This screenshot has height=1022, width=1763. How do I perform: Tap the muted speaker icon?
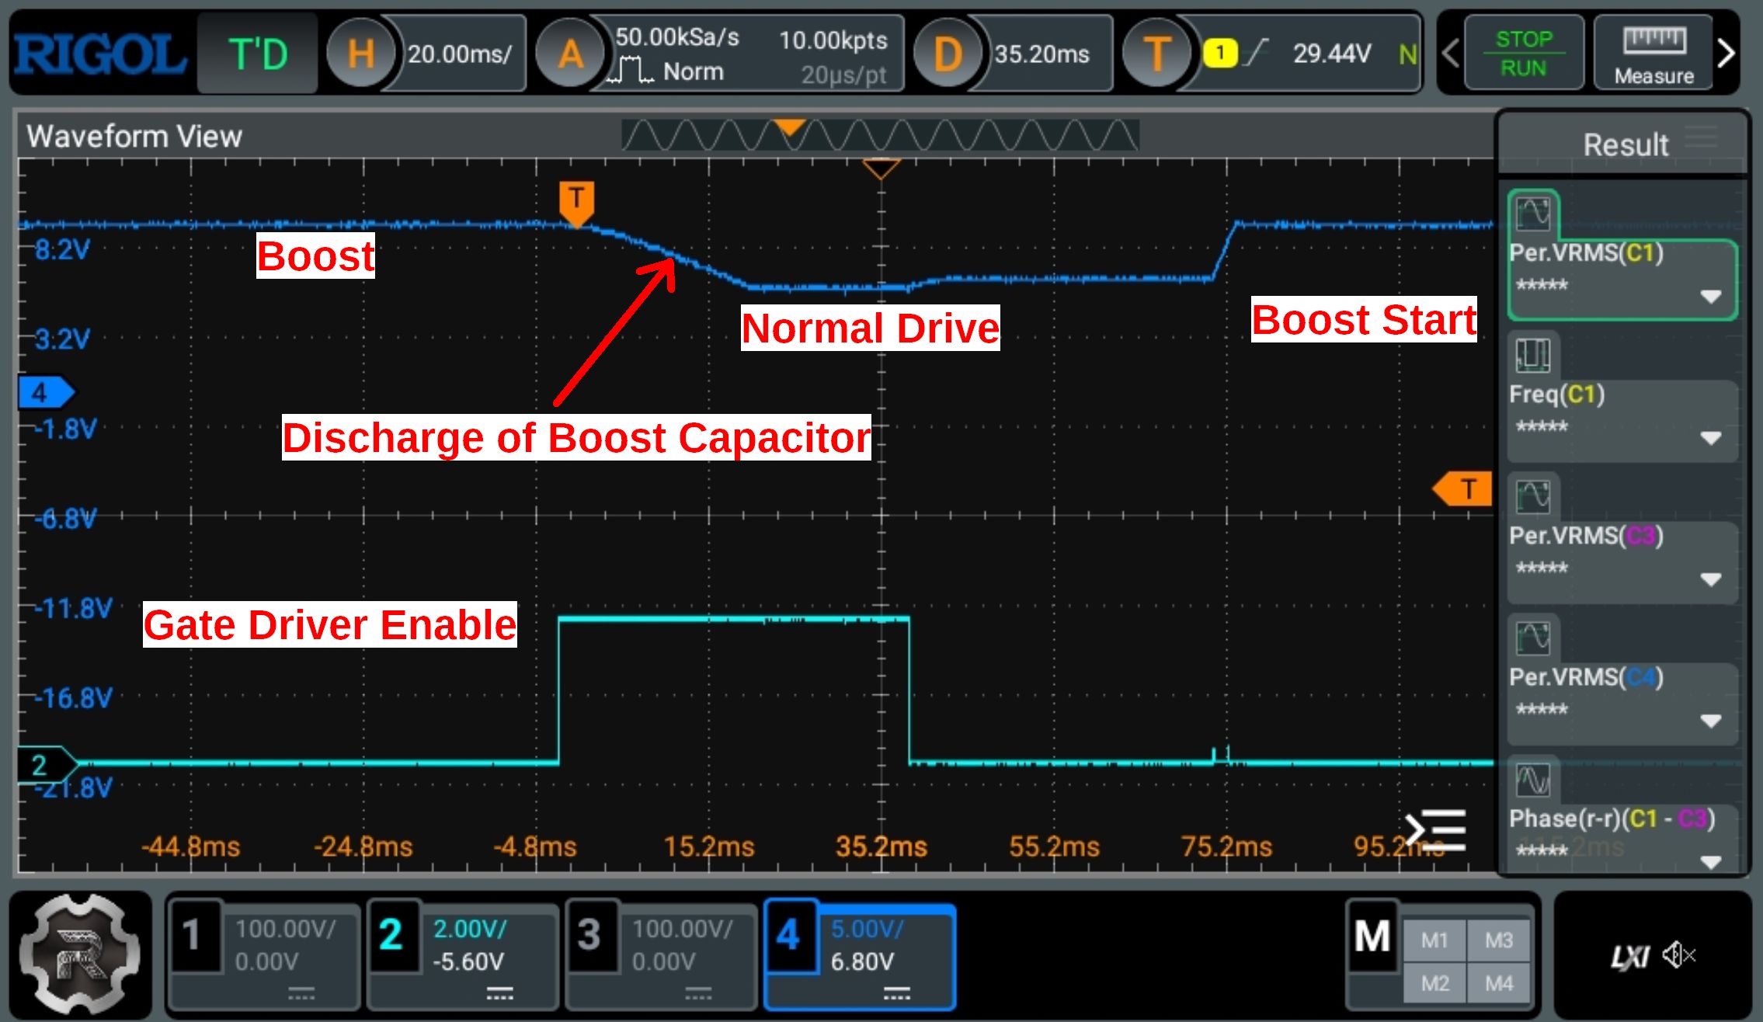[1678, 955]
